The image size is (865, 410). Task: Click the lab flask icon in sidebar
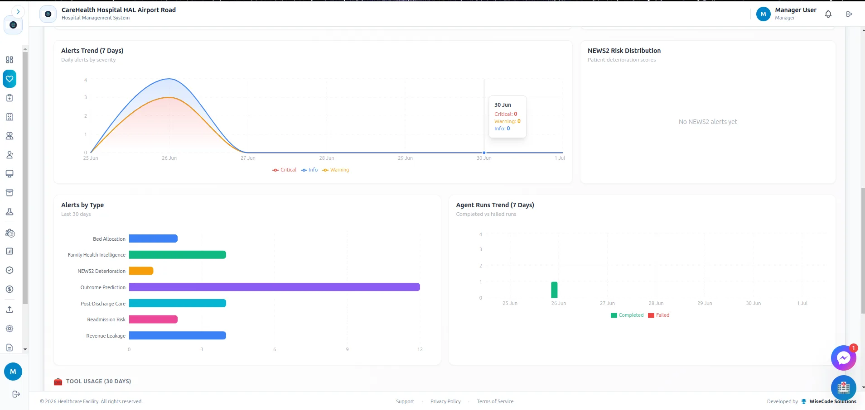tap(10, 212)
